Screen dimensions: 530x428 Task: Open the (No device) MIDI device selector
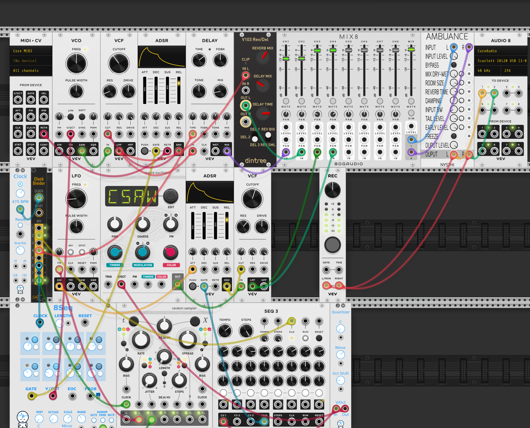tap(31, 61)
